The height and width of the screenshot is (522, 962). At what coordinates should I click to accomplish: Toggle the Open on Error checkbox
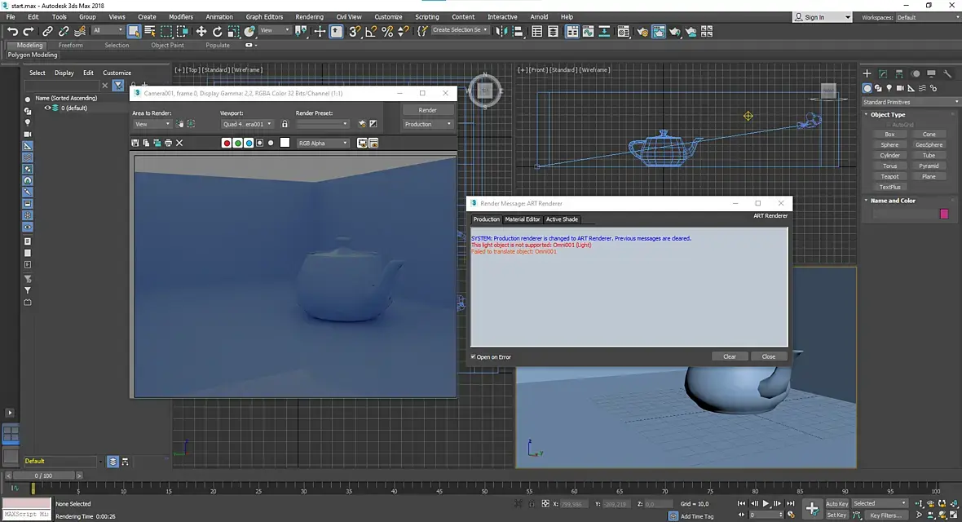click(474, 356)
